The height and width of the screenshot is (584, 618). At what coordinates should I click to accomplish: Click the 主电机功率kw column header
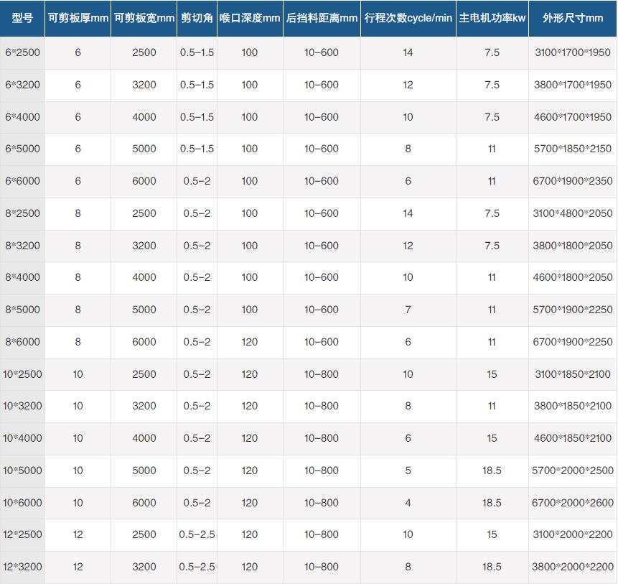[492, 18]
